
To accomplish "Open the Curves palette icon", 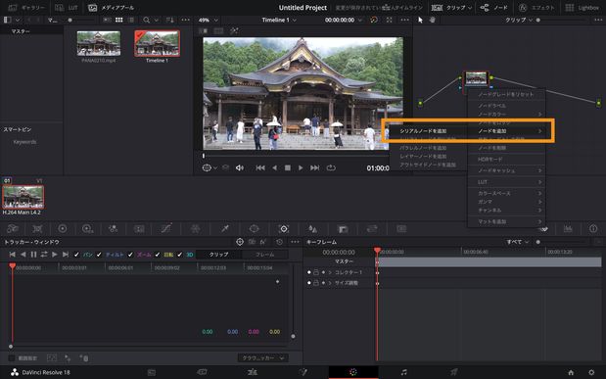I will [x=166, y=228].
